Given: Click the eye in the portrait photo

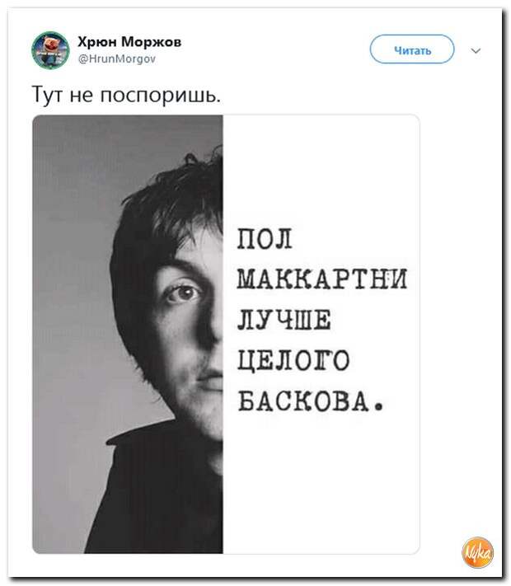Looking at the screenshot, I should (183, 293).
